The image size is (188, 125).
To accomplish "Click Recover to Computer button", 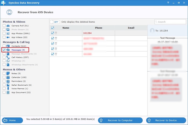I will pyautogui.click(x=120, y=120).
